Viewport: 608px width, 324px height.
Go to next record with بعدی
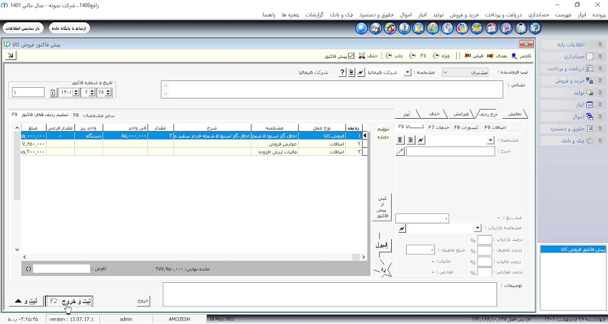pos(497,56)
